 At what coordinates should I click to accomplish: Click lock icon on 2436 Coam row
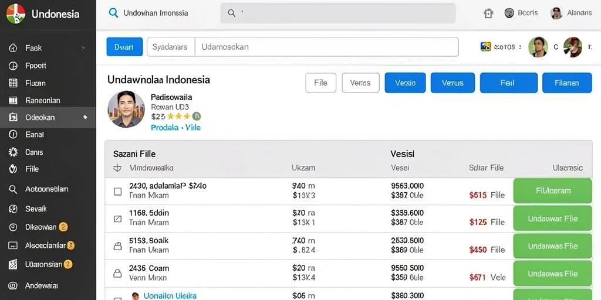(x=117, y=273)
